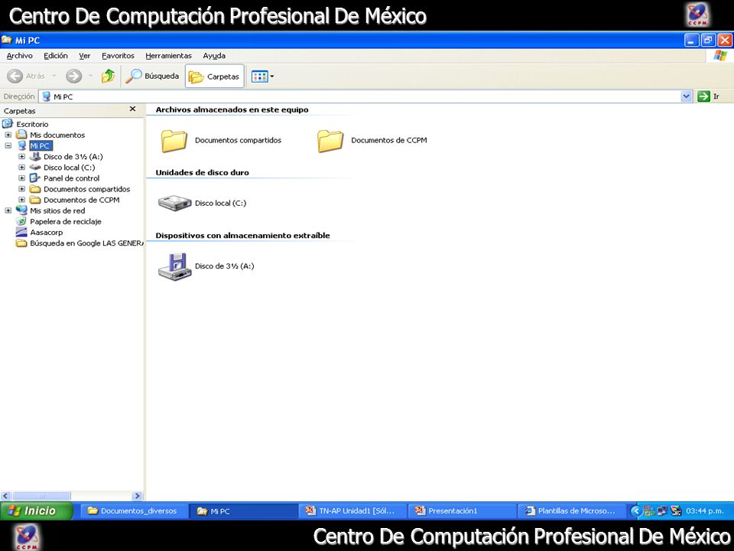Select Documentos de CCPM folder in main pane
The height and width of the screenshot is (551, 734).
click(372, 141)
